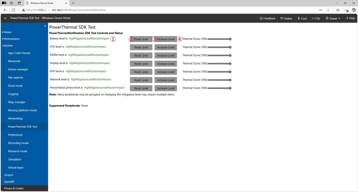
Task: Adjust CPU Thermal Score slider
Action: 220,47
